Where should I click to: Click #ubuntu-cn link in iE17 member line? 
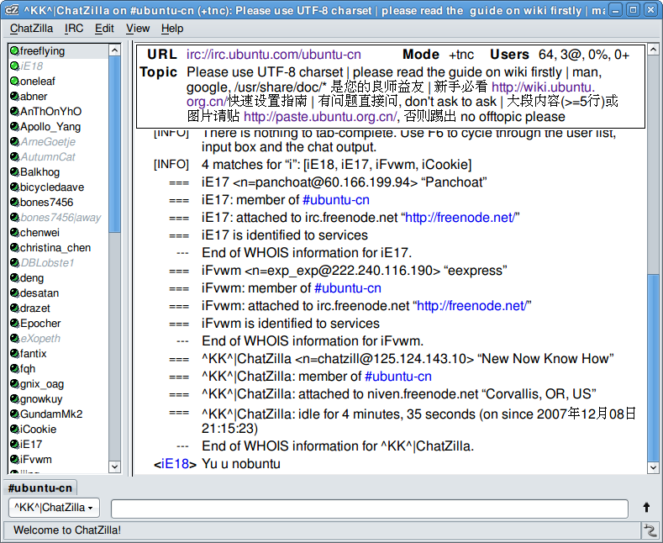(336, 199)
